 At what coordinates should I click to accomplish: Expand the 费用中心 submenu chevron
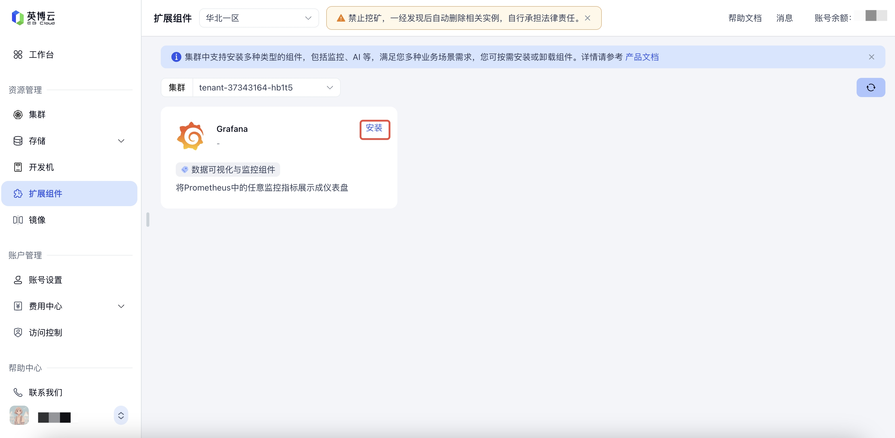pos(121,306)
